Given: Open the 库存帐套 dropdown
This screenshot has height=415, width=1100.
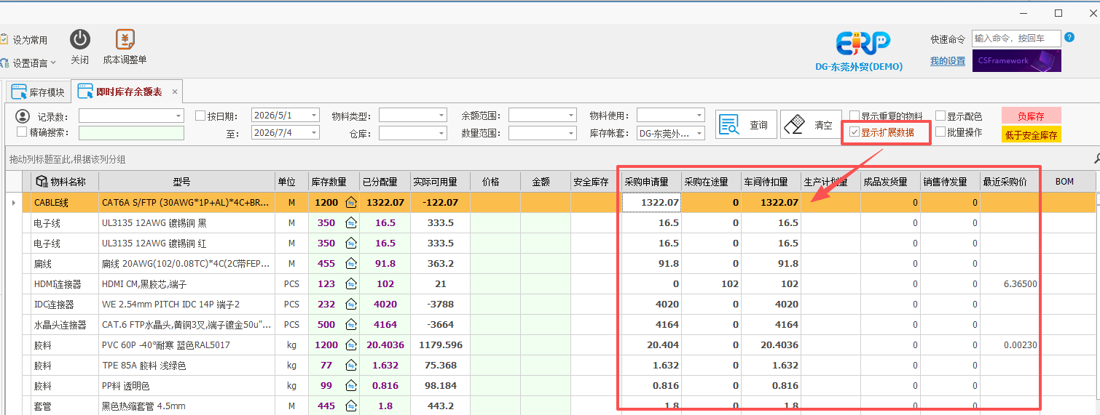Looking at the screenshot, I should tap(699, 133).
